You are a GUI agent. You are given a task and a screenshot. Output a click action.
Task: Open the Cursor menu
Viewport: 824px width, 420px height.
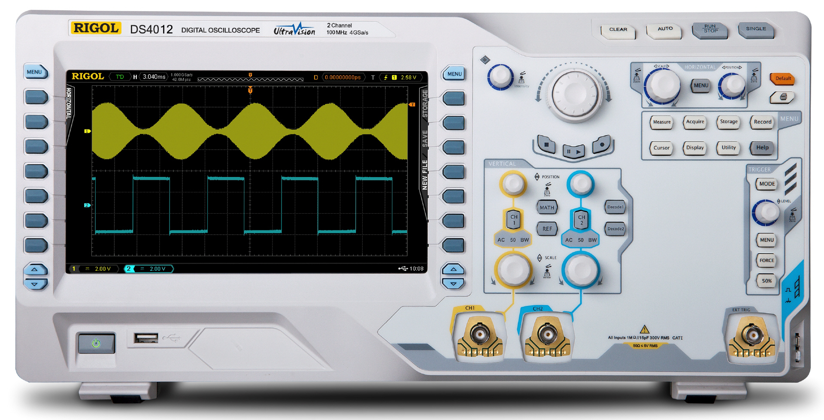click(x=661, y=148)
